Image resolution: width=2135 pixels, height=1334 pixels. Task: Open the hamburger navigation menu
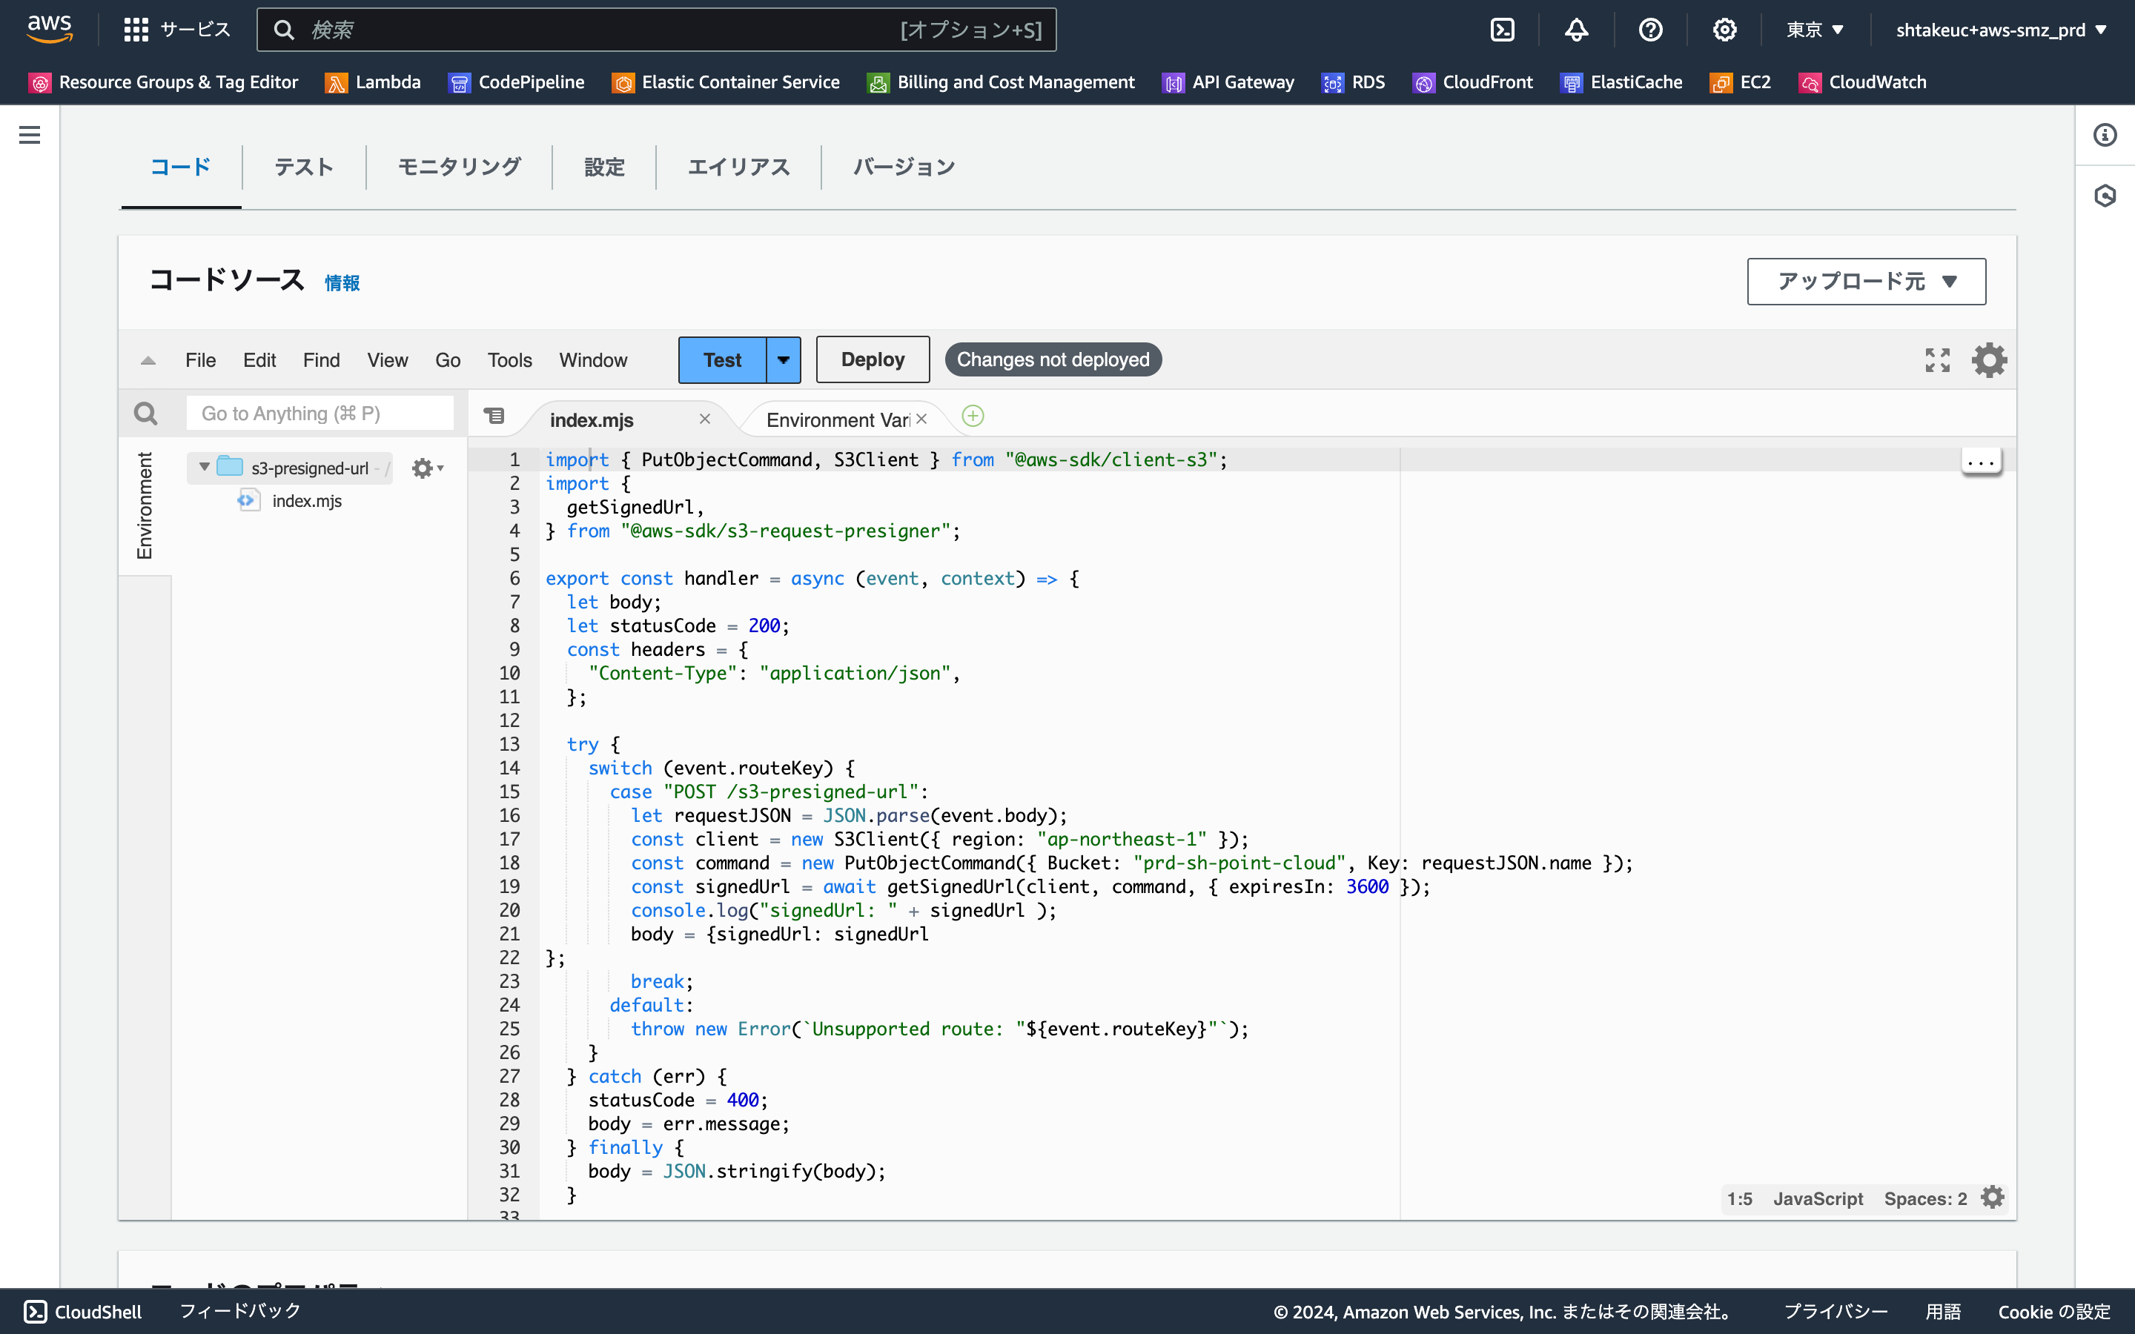coord(30,134)
